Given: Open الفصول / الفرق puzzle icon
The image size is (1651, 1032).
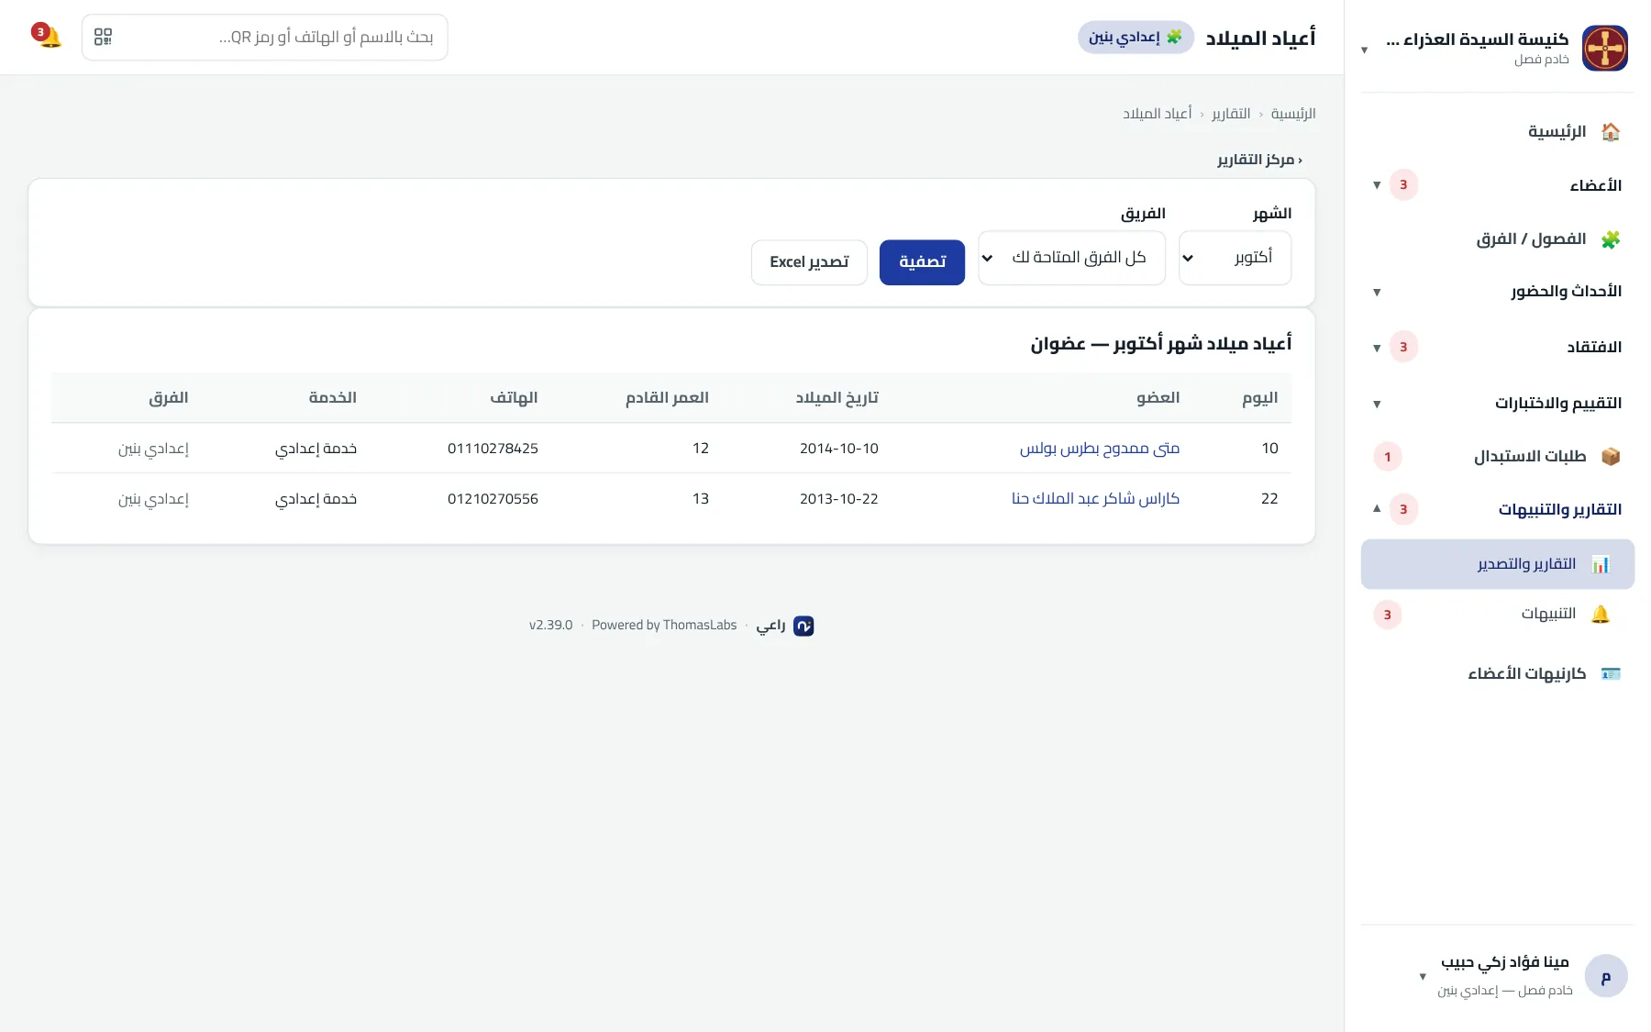Looking at the screenshot, I should tap(1610, 239).
